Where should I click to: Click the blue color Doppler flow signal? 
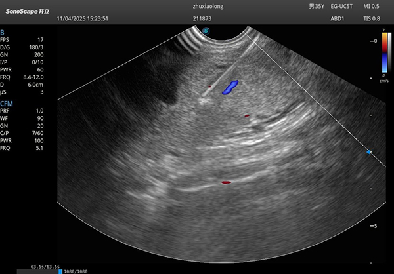[230, 86]
